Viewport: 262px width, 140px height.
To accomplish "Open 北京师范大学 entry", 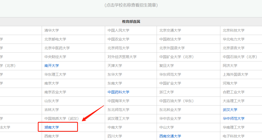I will pos(118,48).
